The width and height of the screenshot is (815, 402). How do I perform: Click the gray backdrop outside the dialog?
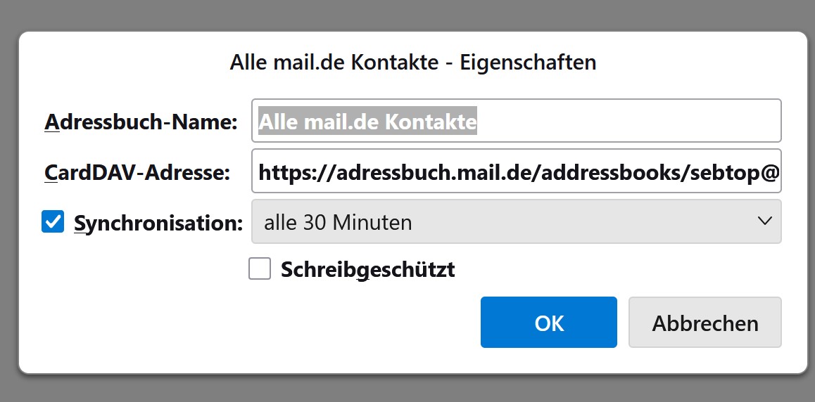407,15
